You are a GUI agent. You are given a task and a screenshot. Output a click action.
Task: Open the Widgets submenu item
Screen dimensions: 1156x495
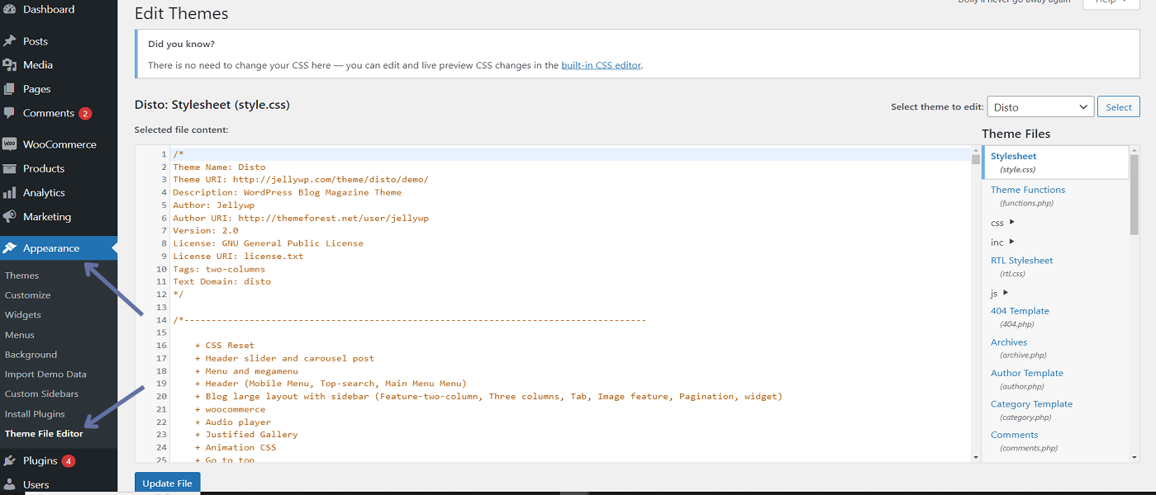click(x=23, y=315)
